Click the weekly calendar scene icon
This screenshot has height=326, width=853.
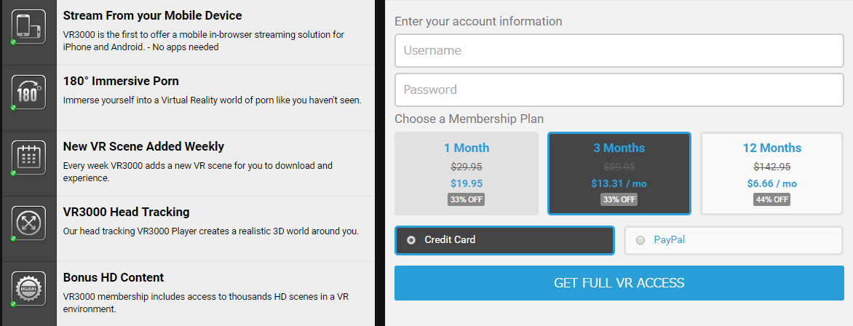pyautogui.click(x=29, y=158)
